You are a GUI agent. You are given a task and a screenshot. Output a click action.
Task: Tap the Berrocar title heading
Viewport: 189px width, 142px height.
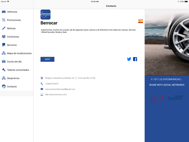tap(49, 23)
